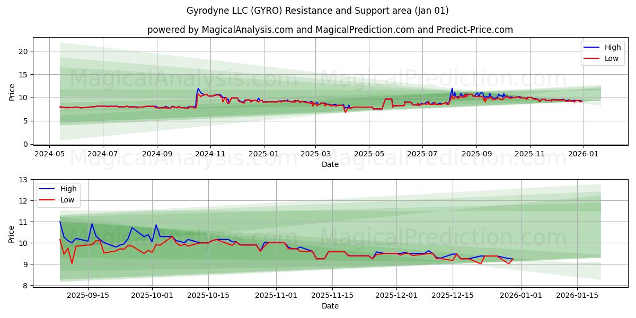The image size is (636, 318).
Task: Click the '2024-11' x-axis label
Action: click(210, 154)
